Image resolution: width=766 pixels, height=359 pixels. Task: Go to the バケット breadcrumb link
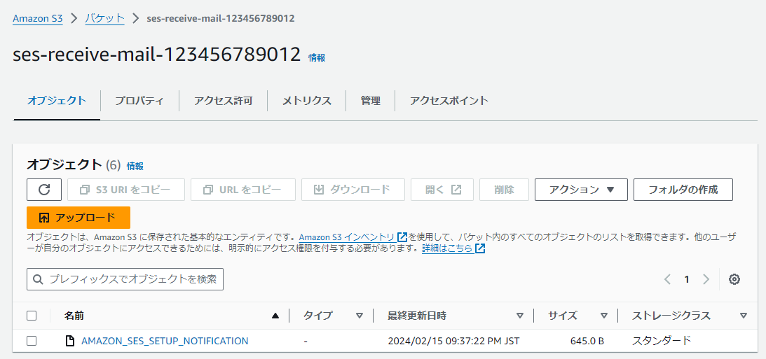click(105, 18)
